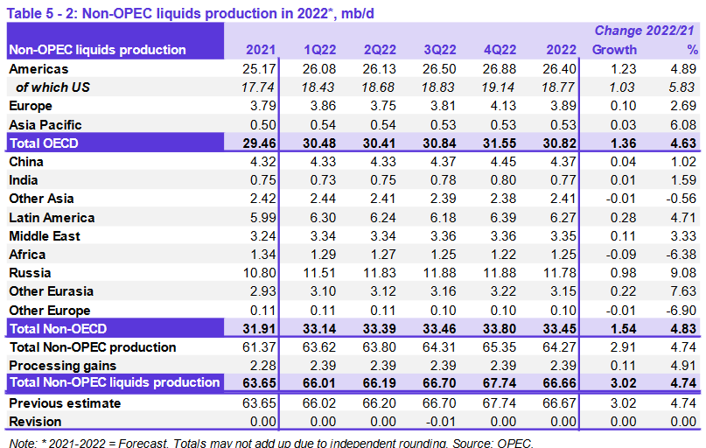The image size is (706, 448).
Task: Select the 'Revision' row label
Action: pyautogui.click(x=36, y=421)
